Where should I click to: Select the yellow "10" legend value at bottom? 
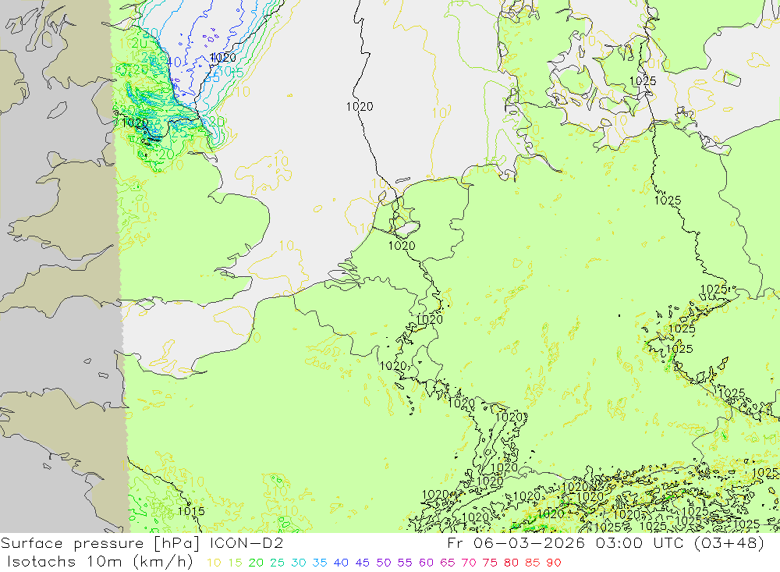point(214,563)
